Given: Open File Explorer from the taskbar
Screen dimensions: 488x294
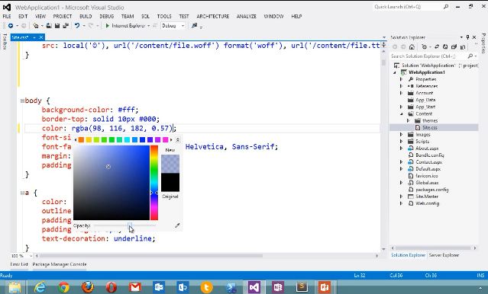Looking at the screenshot, I should 15,287.
